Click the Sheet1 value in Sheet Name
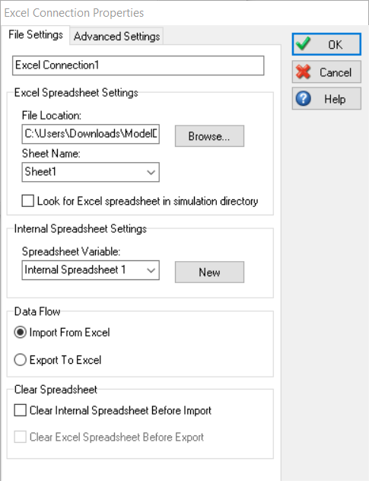Image resolution: width=369 pixels, height=481 pixels. pyautogui.click(x=40, y=172)
